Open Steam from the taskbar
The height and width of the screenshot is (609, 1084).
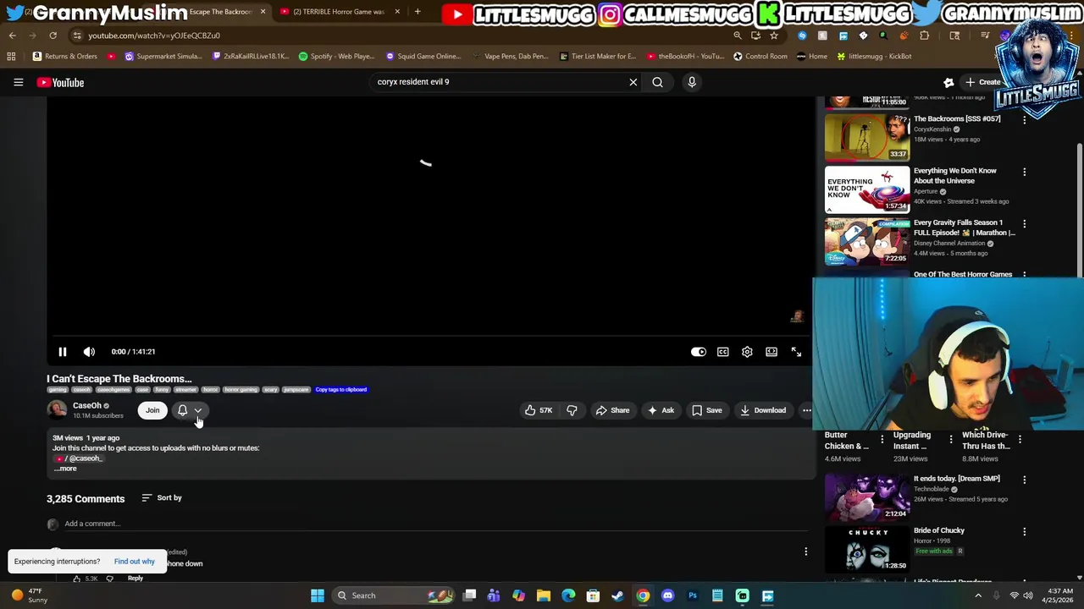[x=618, y=595]
